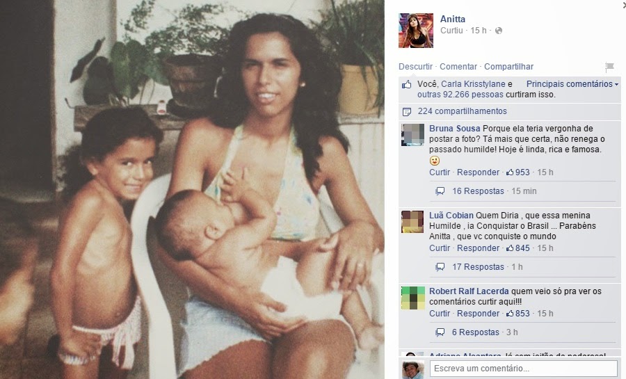The height and width of the screenshot is (379, 626).
Task: Click the thumbs-up likes icon
Action: tap(407, 84)
